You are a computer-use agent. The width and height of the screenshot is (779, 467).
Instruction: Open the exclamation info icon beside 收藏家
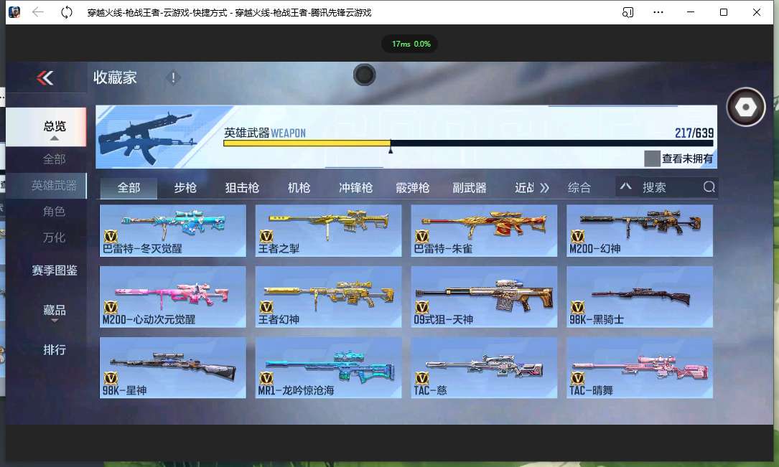pyautogui.click(x=173, y=77)
